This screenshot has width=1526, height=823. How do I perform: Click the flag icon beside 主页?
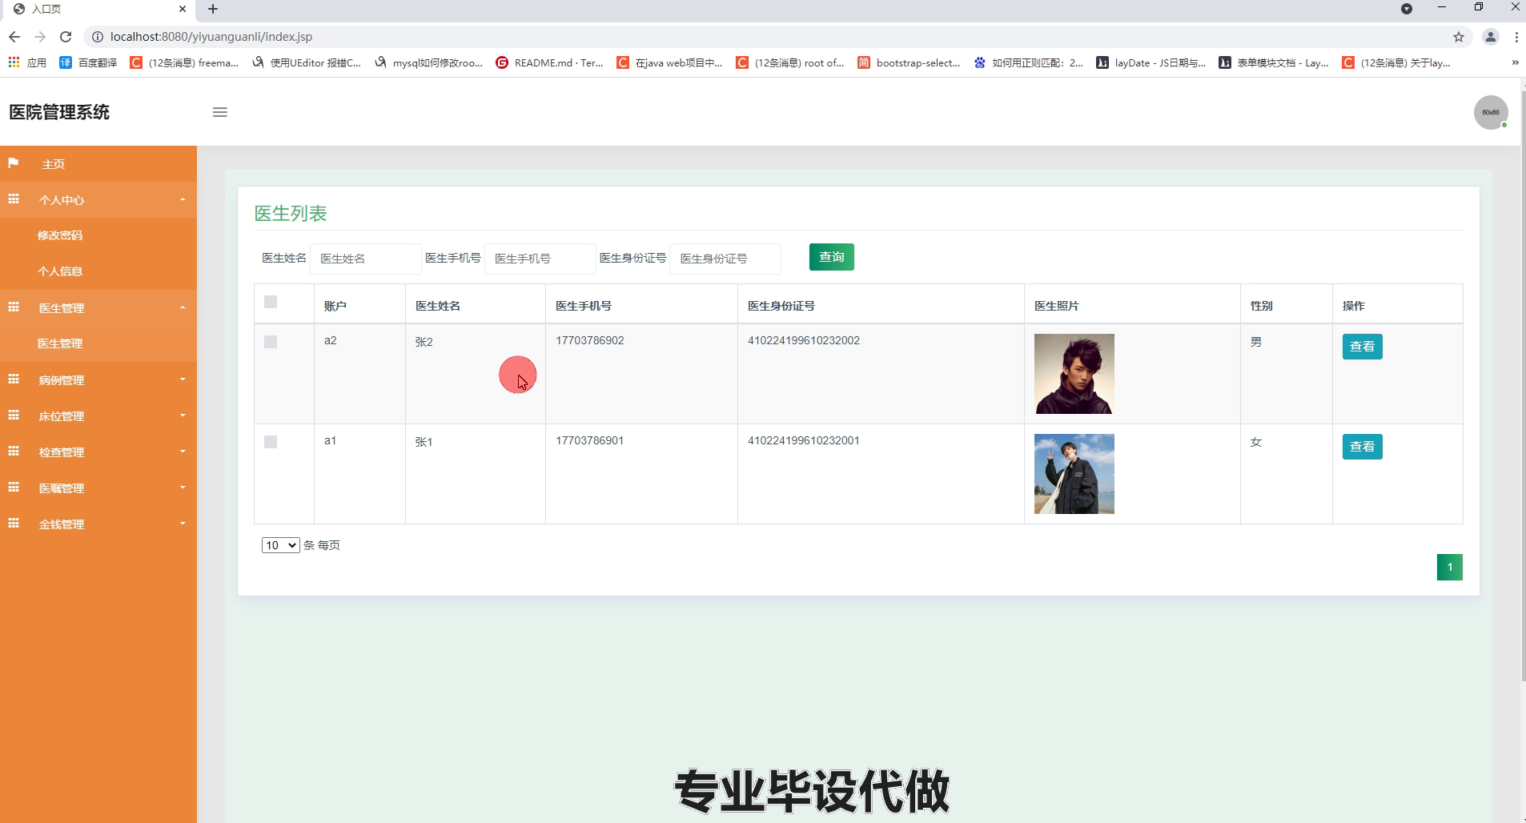[14, 163]
